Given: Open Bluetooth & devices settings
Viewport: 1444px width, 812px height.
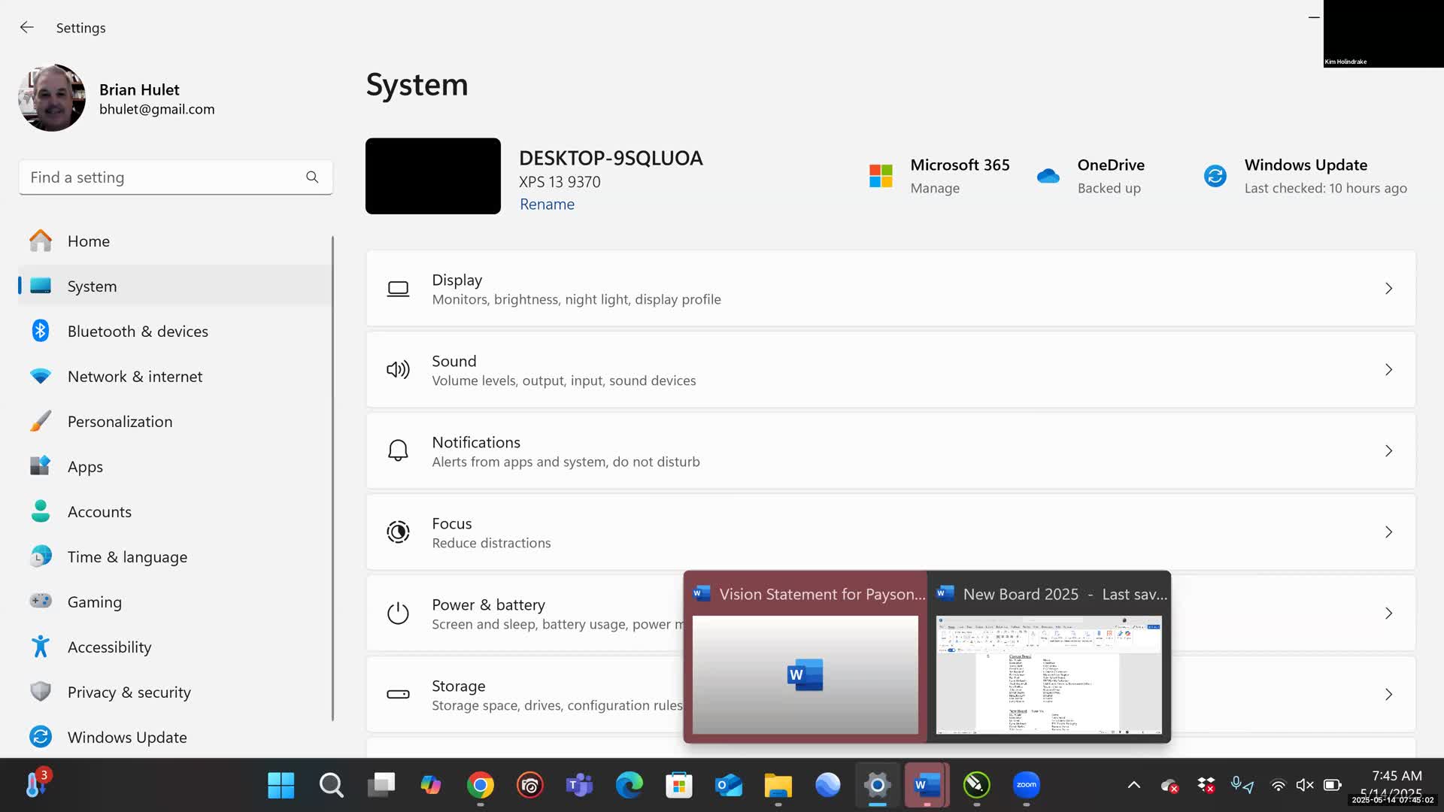Looking at the screenshot, I should click(x=138, y=332).
